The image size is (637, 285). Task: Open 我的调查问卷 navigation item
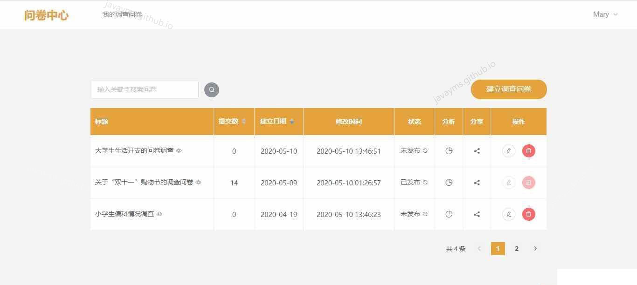(122, 14)
